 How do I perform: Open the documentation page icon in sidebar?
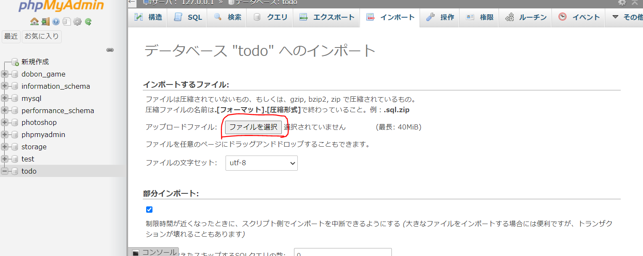67,21
